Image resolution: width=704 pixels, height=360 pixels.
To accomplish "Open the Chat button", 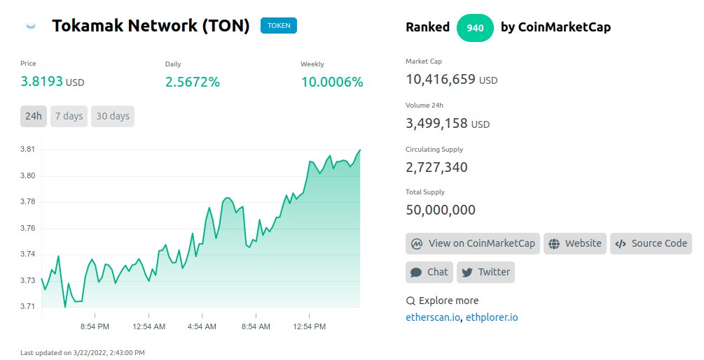I will point(429,272).
